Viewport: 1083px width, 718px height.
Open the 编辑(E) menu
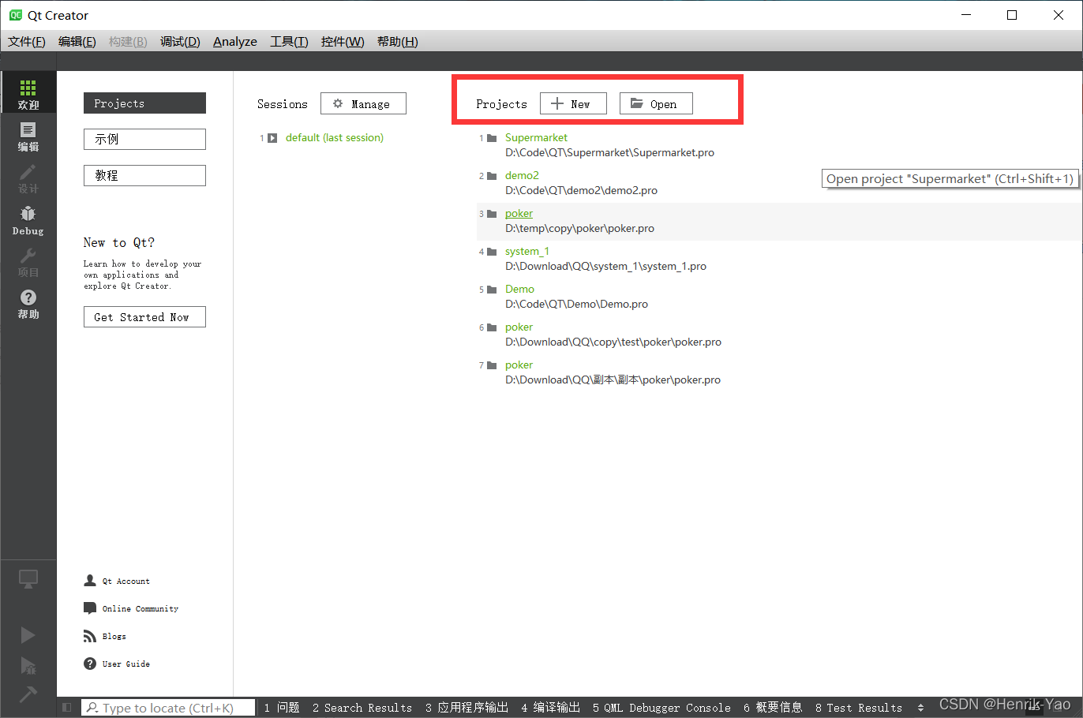[77, 42]
